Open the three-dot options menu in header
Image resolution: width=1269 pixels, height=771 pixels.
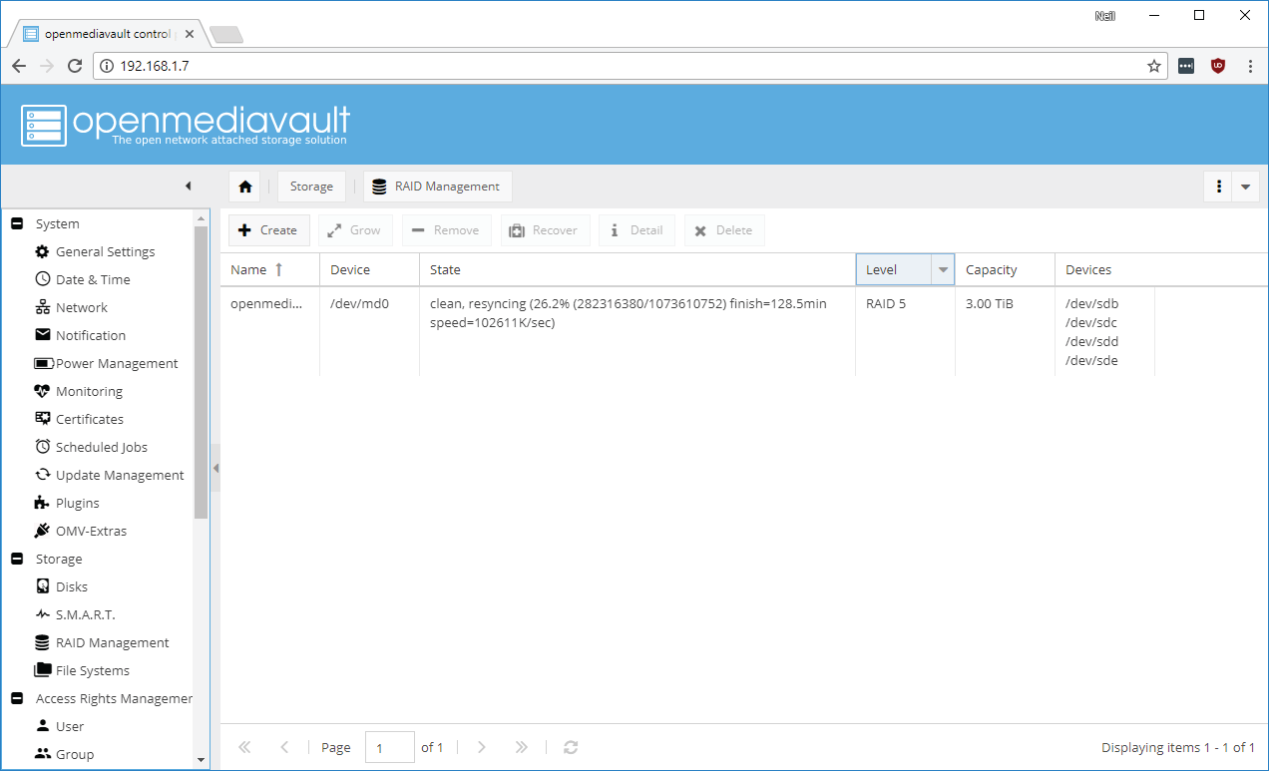[1218, 187]
